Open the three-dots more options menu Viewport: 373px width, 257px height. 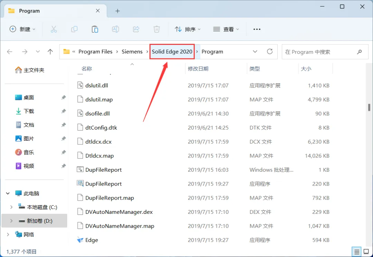(x=257, y=29)
